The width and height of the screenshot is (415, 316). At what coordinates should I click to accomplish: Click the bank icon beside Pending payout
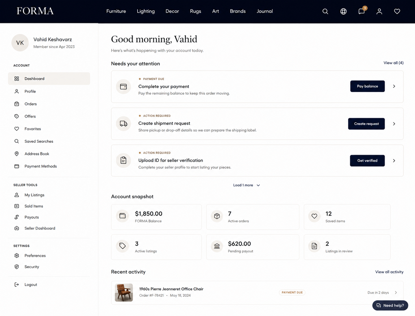click(x=217, y=246)
